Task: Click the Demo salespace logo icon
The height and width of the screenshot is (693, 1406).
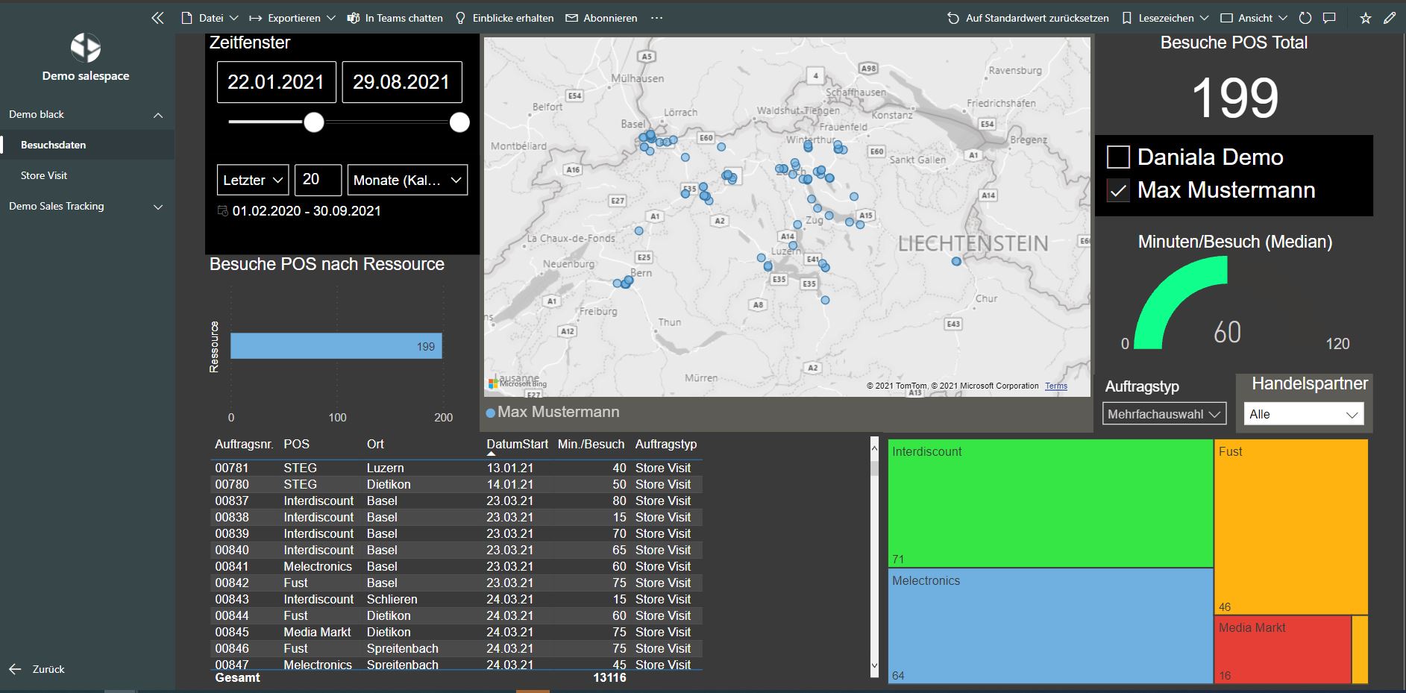Action: 86,48
